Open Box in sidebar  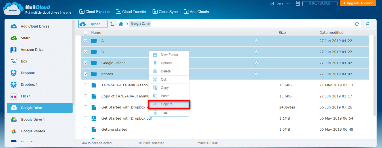(x=40, y=61)
